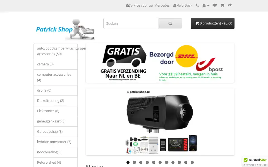The height and width of the screenshot is (167, 268).
Task: Click the checkout share arrow icon
Action: (230, 5)
